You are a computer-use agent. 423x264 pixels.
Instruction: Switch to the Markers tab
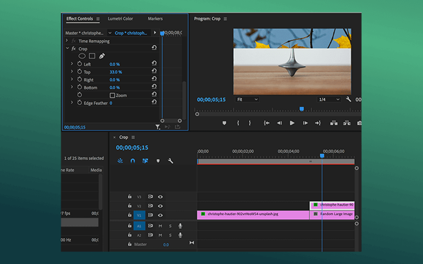(x=155, y=19)
